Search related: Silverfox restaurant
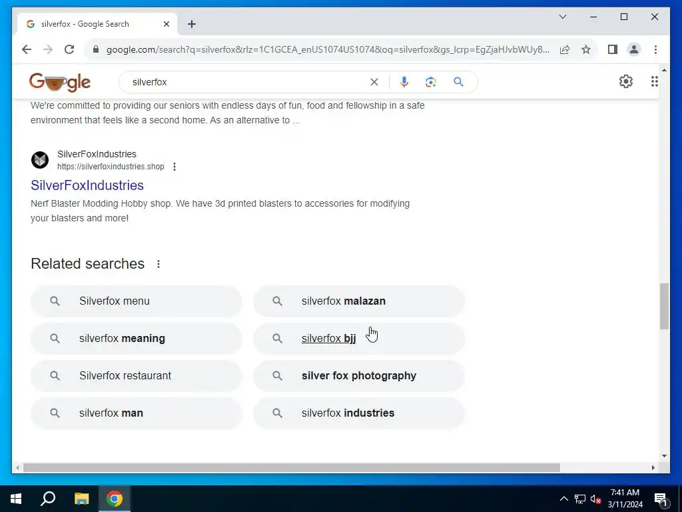This screenshot has width=682, height=512. click(x=136, y=376)
